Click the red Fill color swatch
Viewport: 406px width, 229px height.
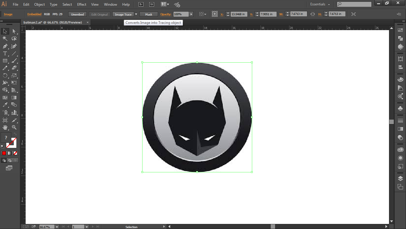(x=4, y=153)
